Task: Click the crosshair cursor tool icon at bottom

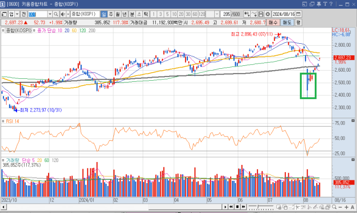Action: pyautogui.click(x=297, y=207)
